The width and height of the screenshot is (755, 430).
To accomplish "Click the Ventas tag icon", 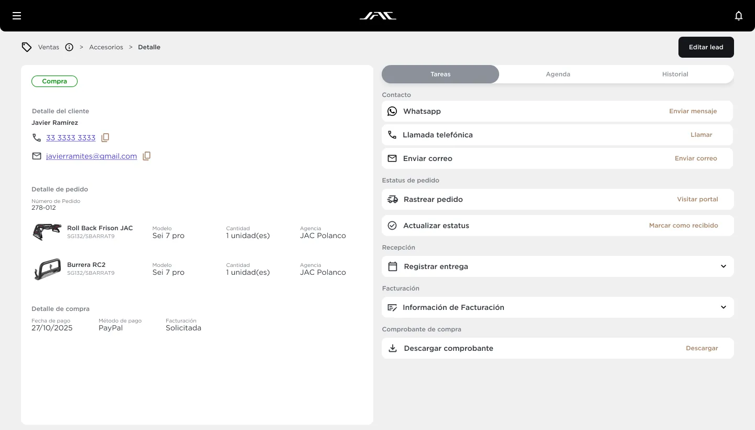I will coord(27,47).
